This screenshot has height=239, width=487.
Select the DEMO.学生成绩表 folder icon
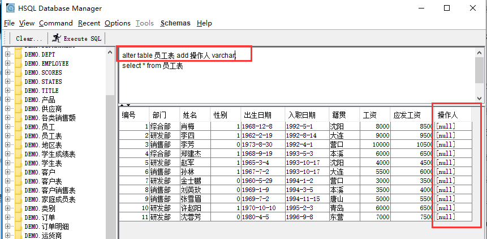[19, 154]
